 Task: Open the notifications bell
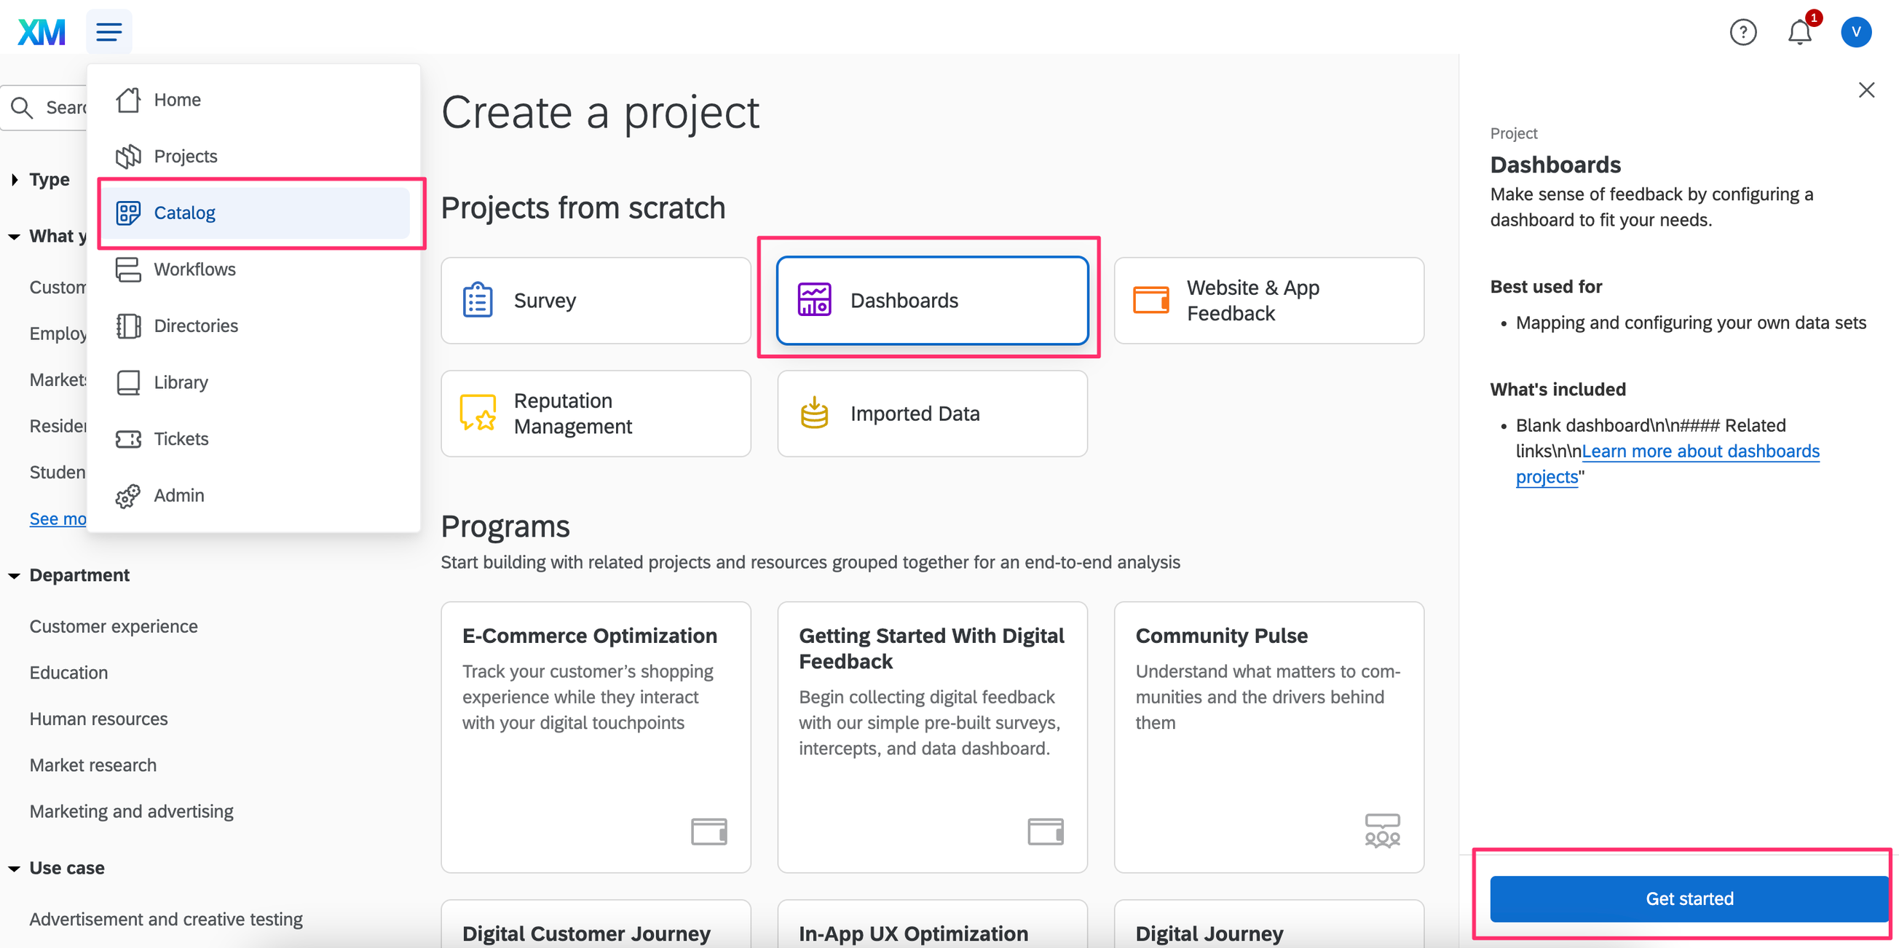1799,32
